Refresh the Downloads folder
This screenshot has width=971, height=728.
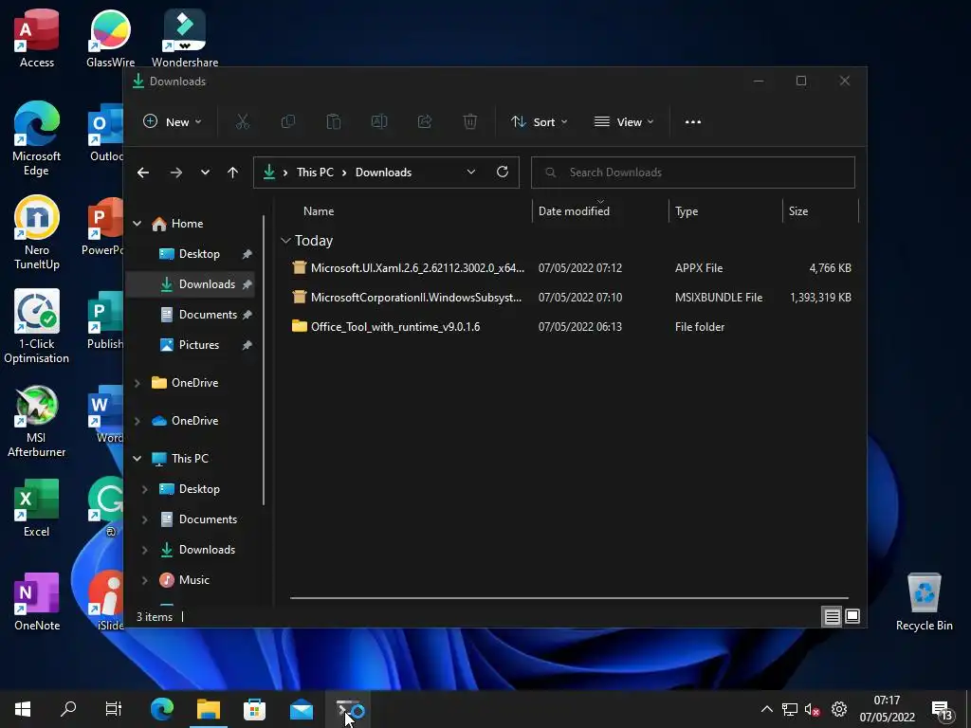tap(503, 173)
